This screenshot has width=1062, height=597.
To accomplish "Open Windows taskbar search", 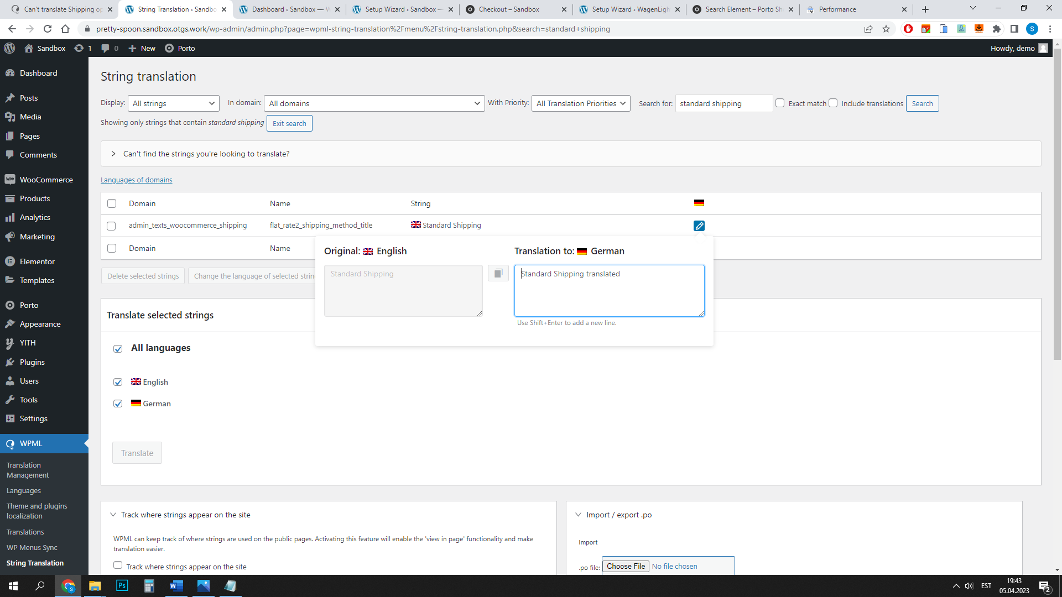I will coord(40,586).
